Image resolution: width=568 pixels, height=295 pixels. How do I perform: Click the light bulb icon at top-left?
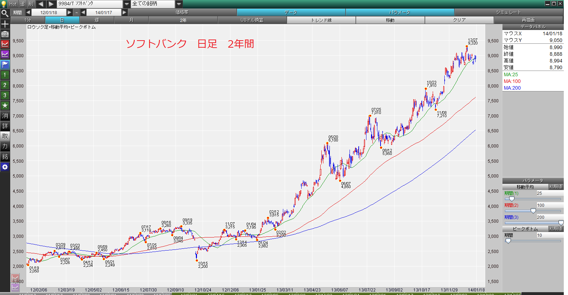click(4, 4)
